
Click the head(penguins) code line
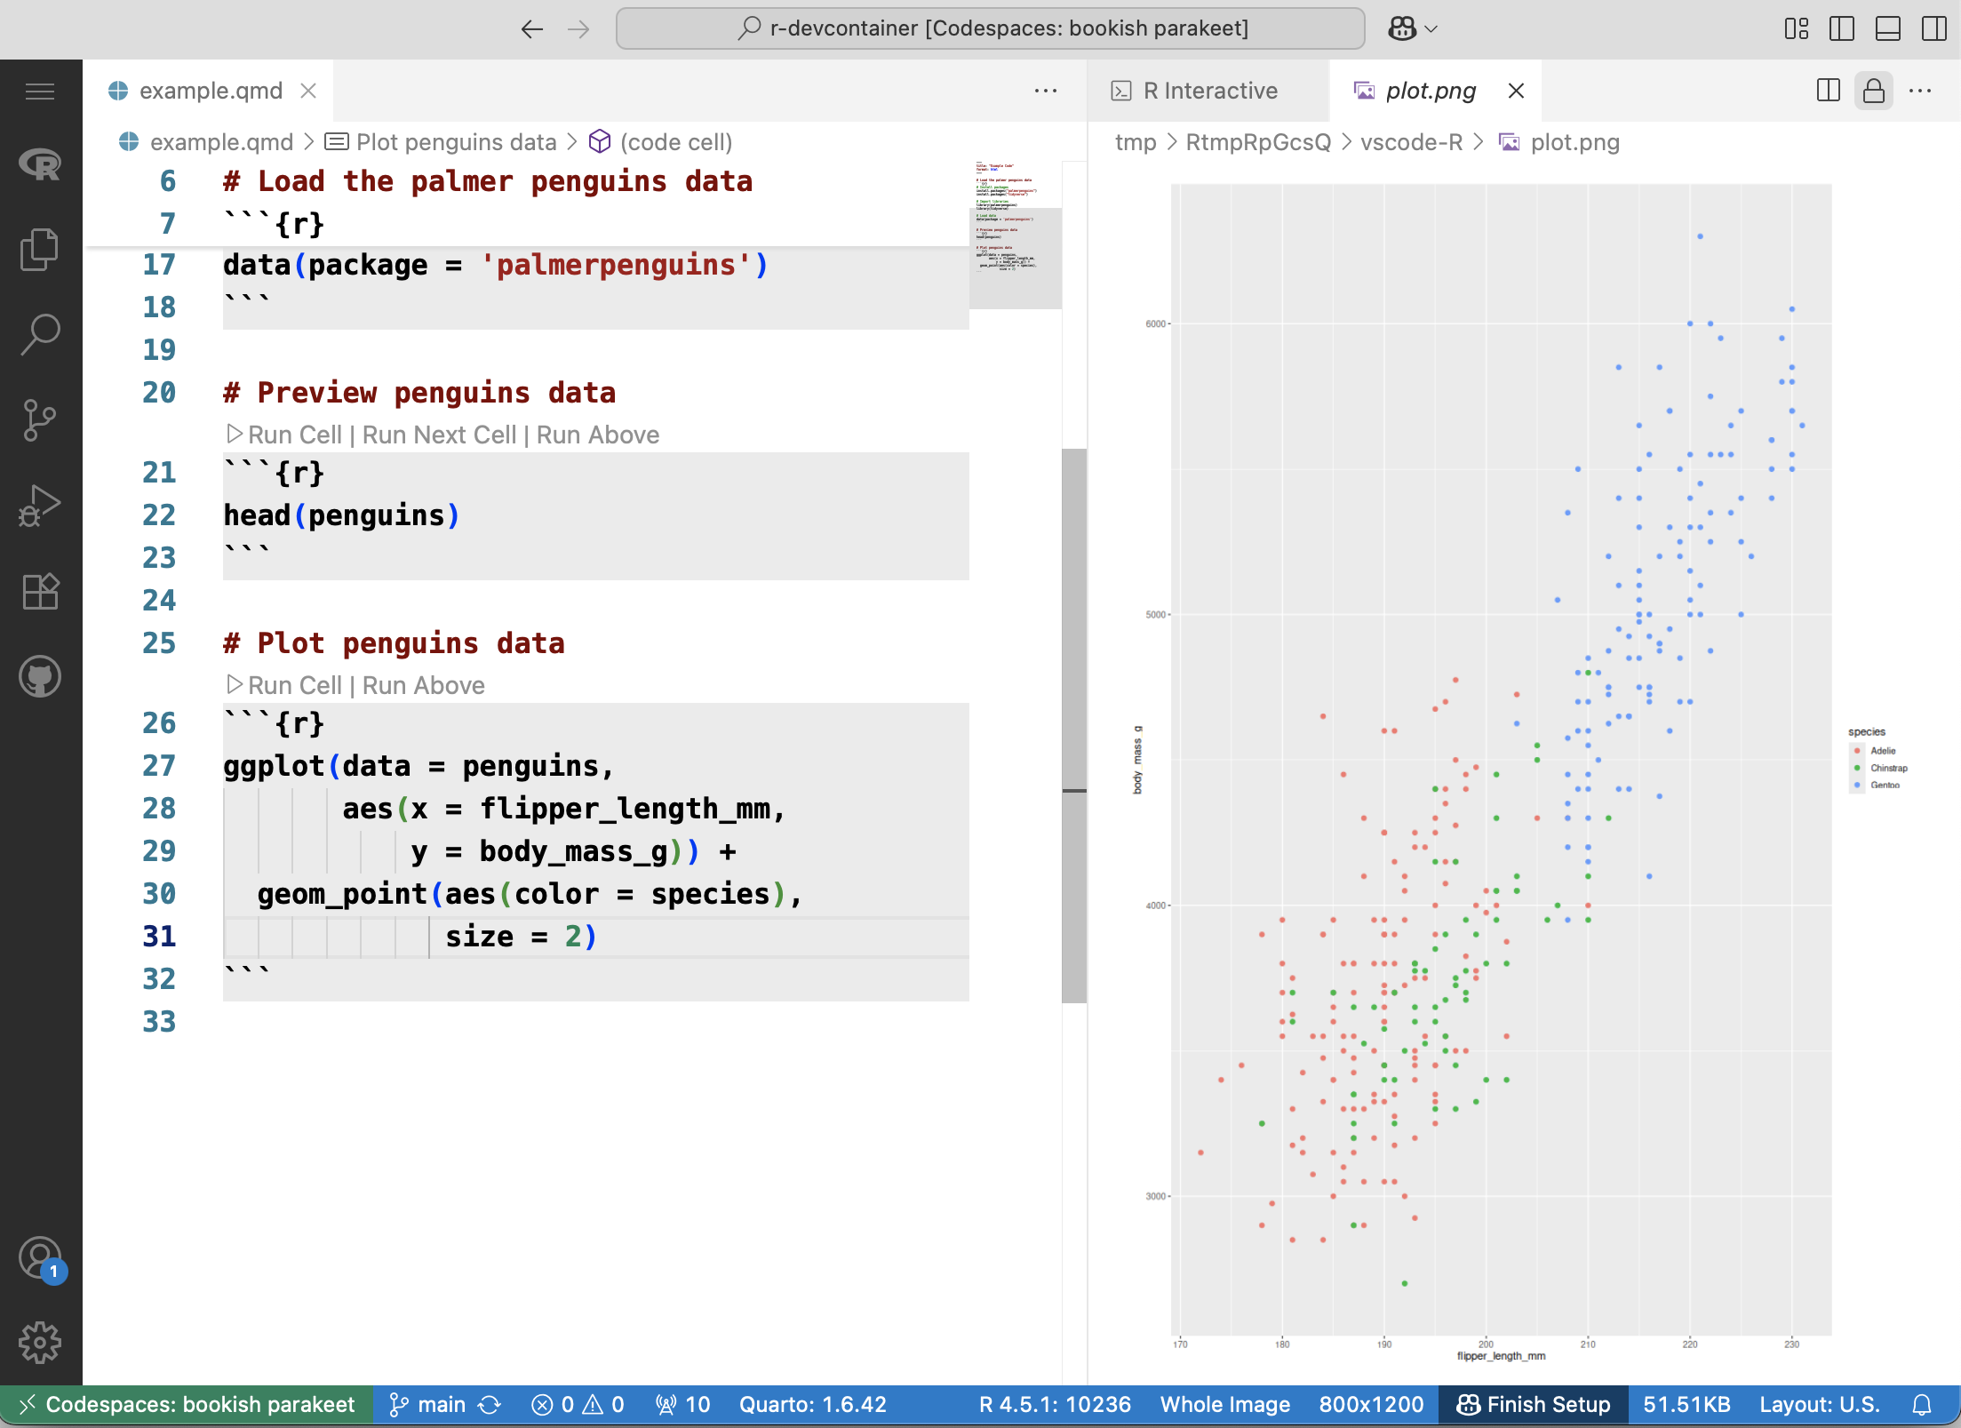pos(342,515)
